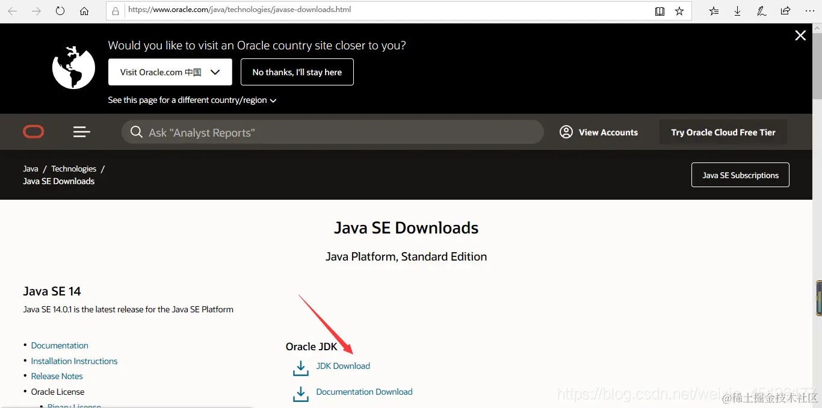The image size is (822, 408).
Task: Open browser downloads arrow icon
Action: click(737, 11)
